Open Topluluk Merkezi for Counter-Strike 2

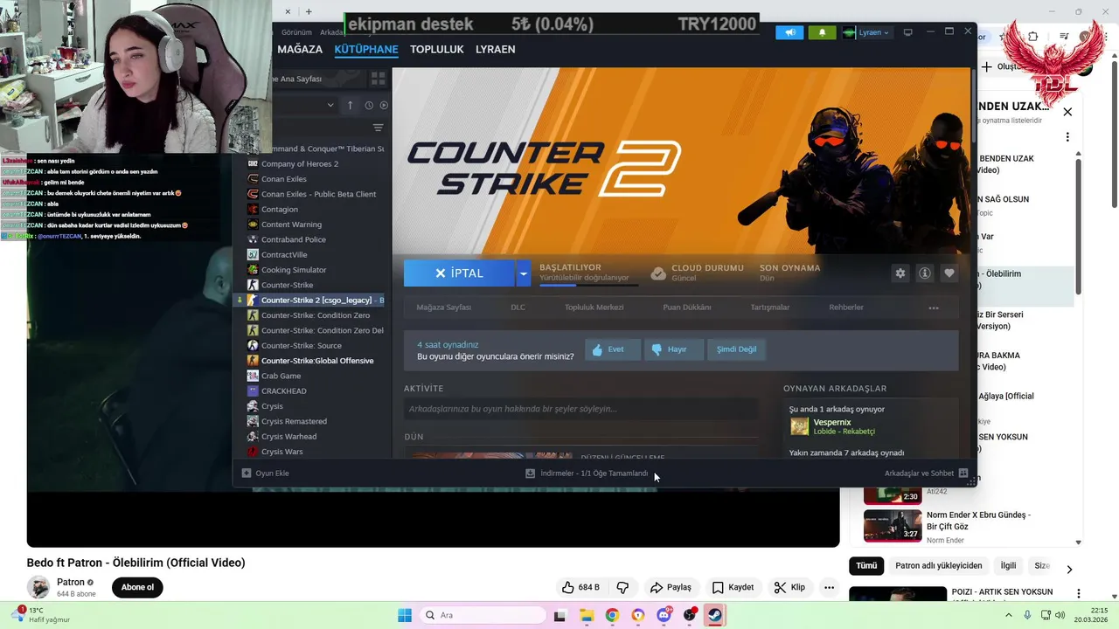[x=594, y=308]
